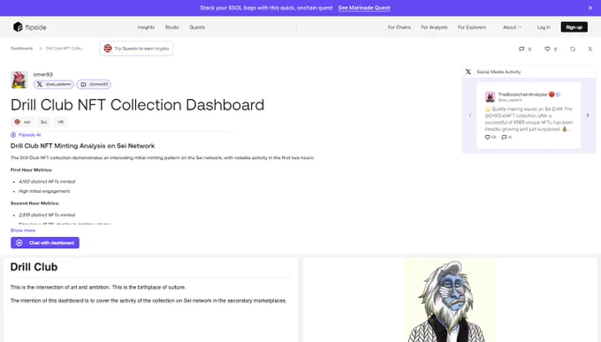This screenshot has width=601, height=342.
Task: Click the Log in link
Action: (544, 27)
